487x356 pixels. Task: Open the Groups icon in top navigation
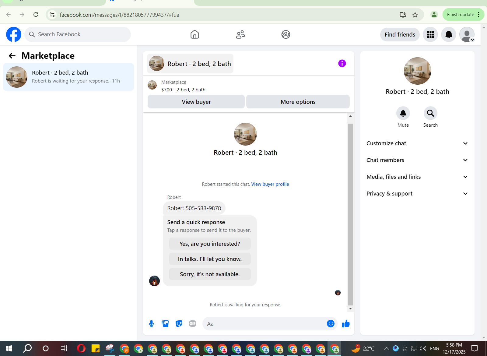pos(286,34)
